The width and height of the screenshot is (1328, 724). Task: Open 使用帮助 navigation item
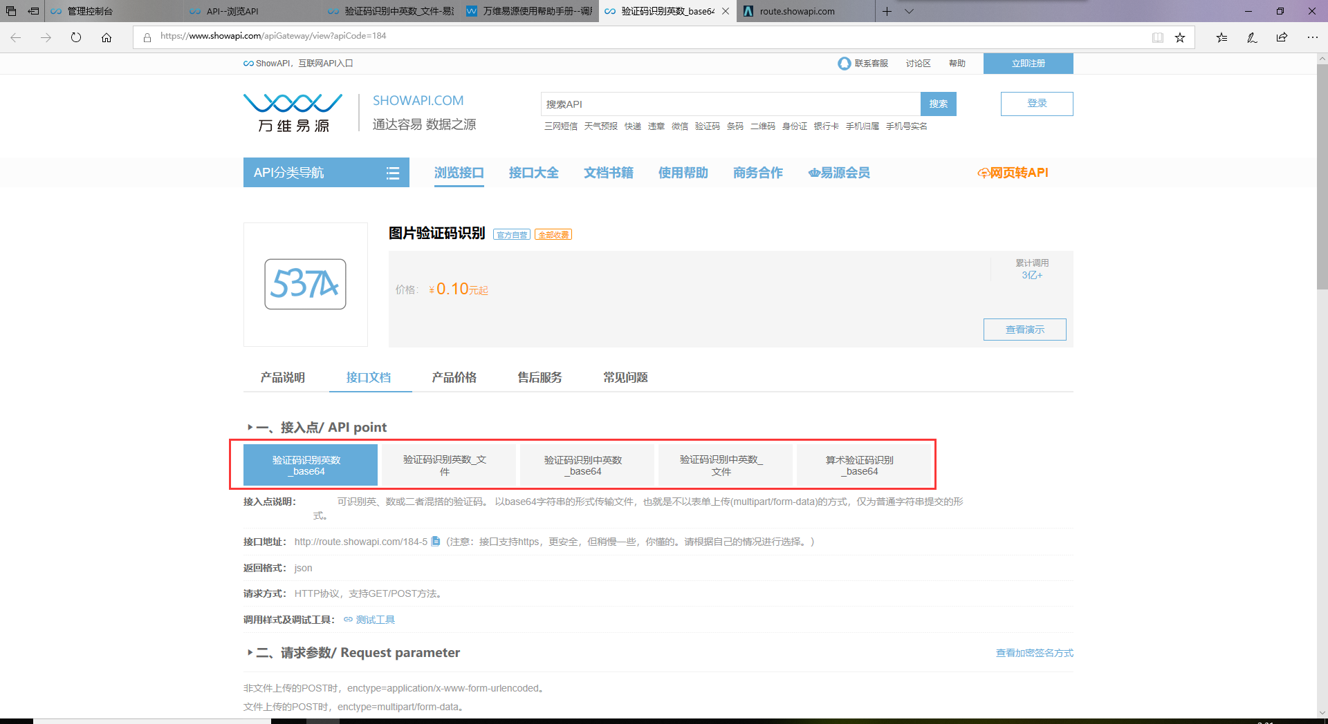click(683, 173)
